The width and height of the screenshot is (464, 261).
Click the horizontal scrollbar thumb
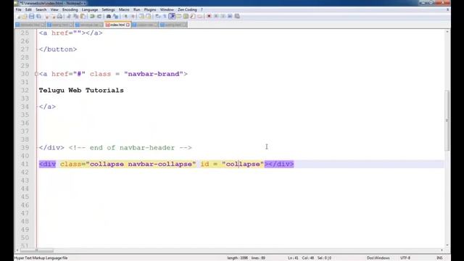point(37,250)
